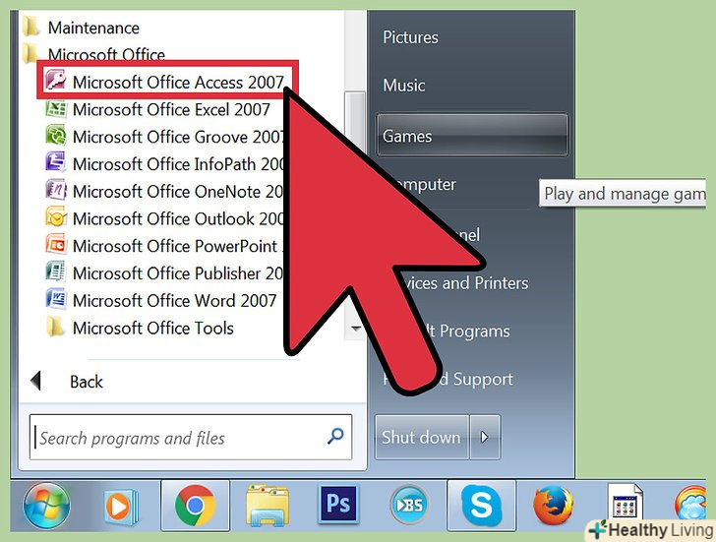Click the scrollbar down arrow
The width and height of the screenshot is (716, 542).
[x=355, y=329]
